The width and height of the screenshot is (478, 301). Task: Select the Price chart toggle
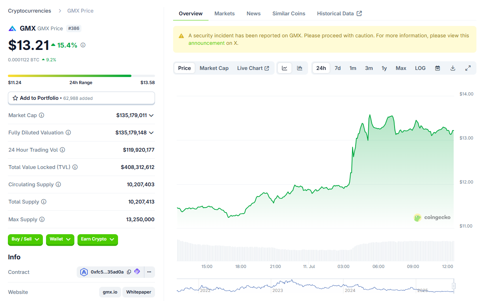click(185, 68)
